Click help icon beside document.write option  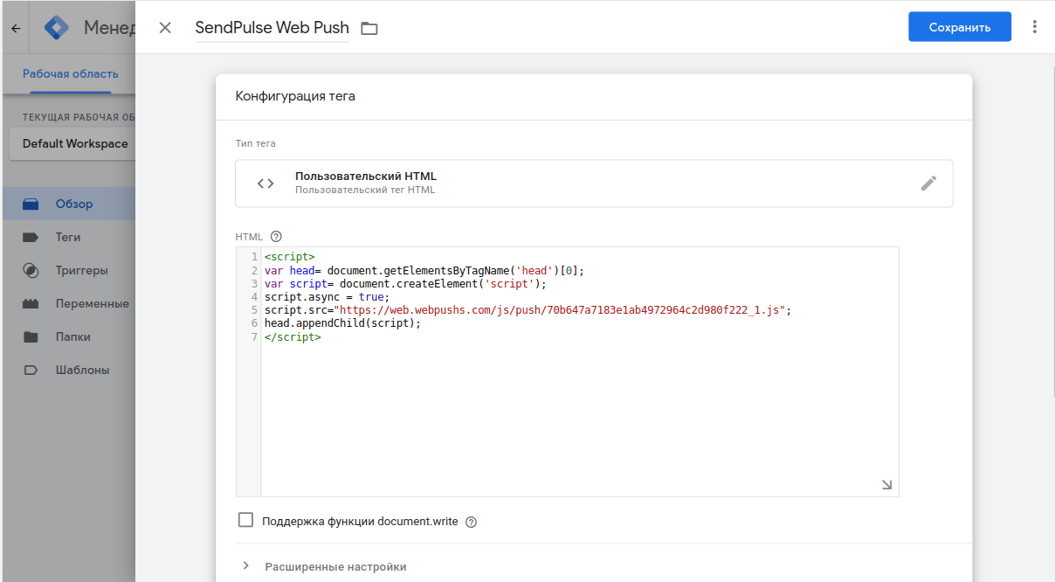pos(472,523)
